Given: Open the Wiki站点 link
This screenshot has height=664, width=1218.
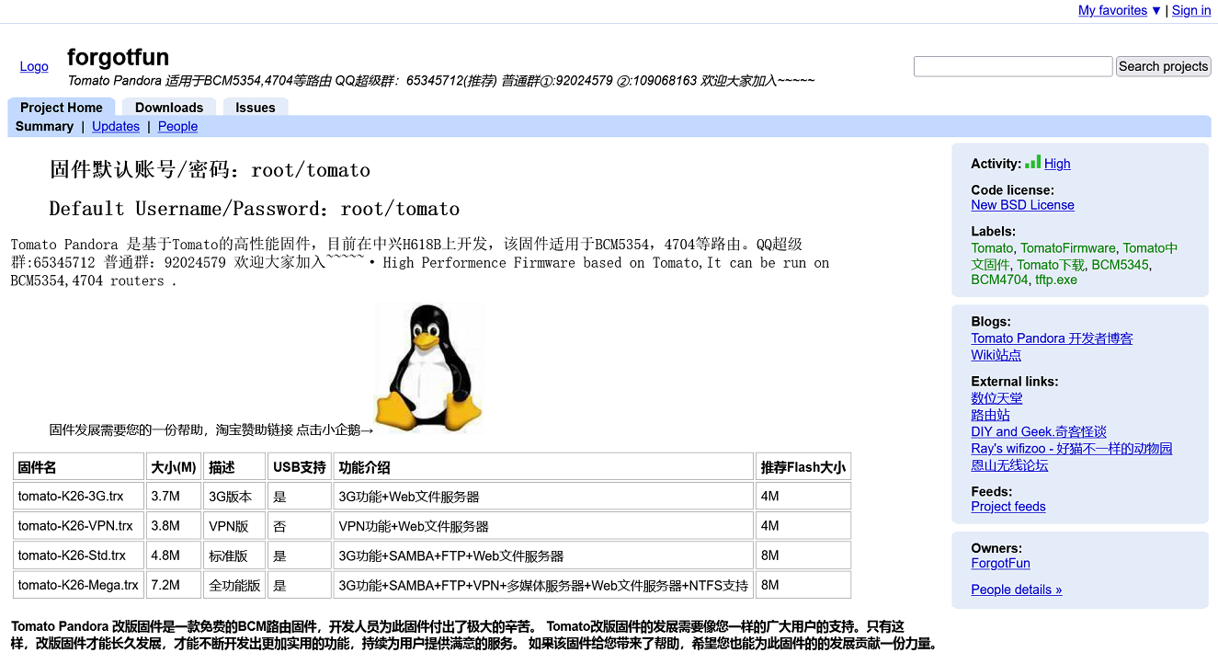Looking at the screenshot, I should point(996,355).
